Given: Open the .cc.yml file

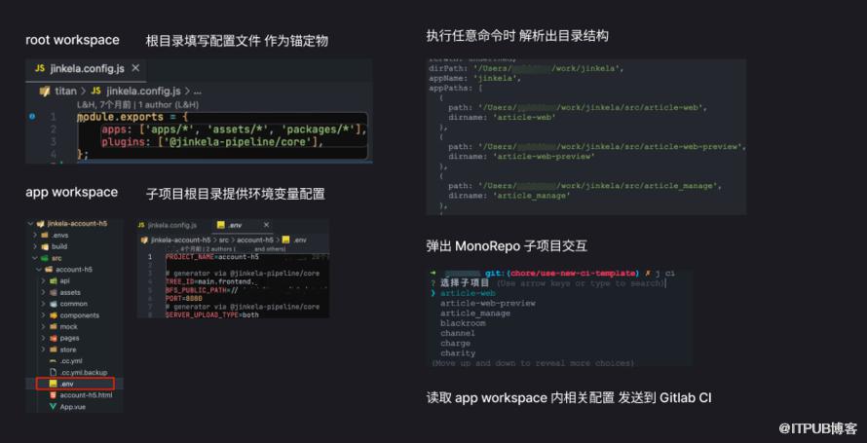Looking at the screenshot, I should pyautogui.click(x=71, y=361).
